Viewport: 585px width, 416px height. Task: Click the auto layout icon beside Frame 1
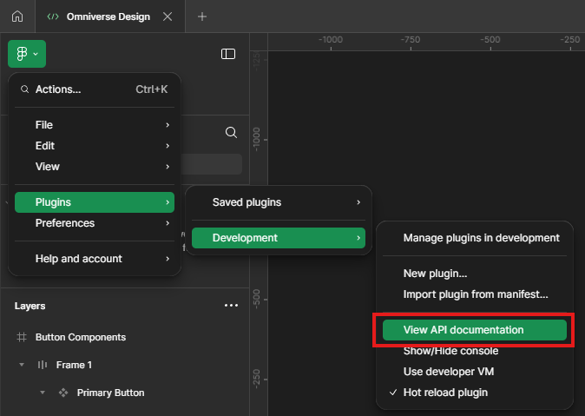click(x=43, y=365)
